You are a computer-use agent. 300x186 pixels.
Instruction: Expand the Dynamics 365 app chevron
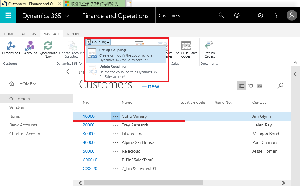click(x=67, y=16)
